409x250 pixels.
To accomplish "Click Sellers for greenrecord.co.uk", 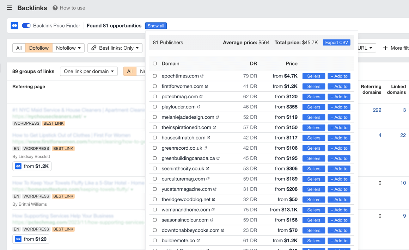I will [x=314, y=148].
